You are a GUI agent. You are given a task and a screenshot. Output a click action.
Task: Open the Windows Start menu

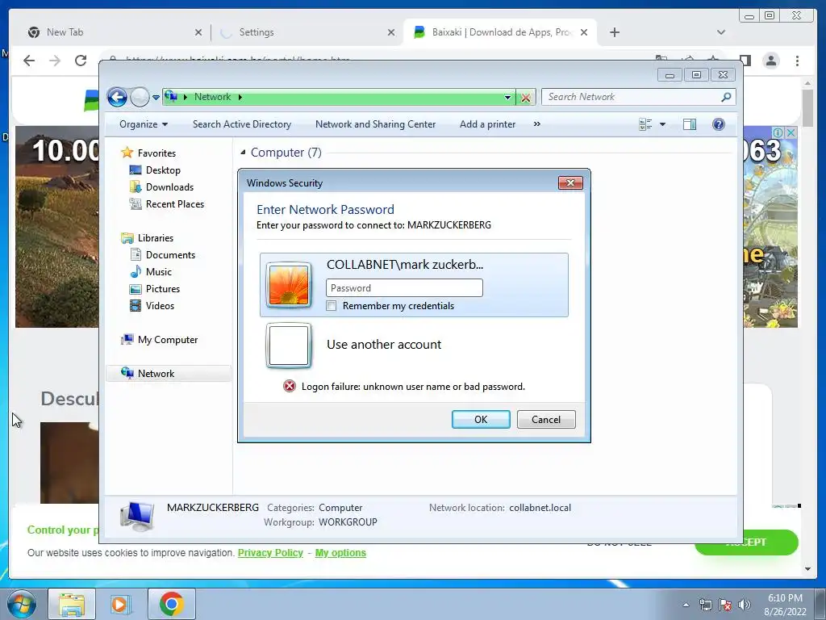[x=22, y=604]
